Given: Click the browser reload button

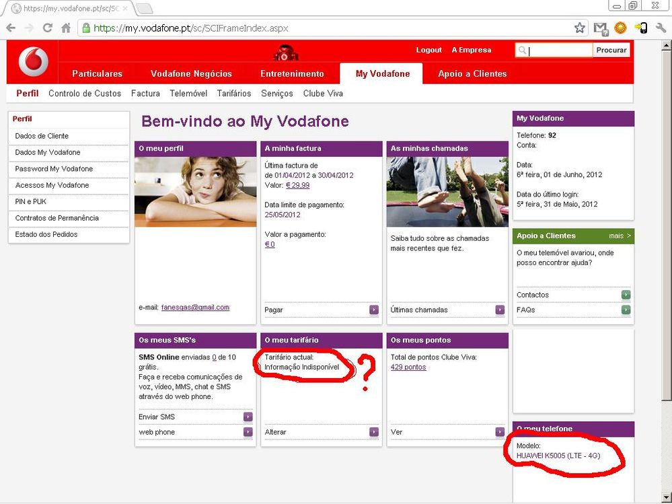Looking at the screenshot, I should tap(47, 28).
